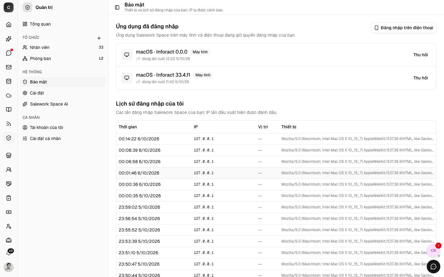The width and height of the screenshot is (444, 277).
Task: Open the AI sparkle icon in the rail
Action: pos(9,39)
